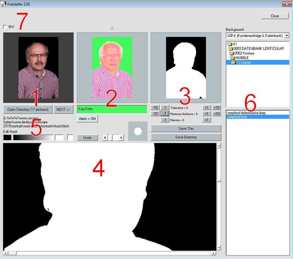Enable the BW checkbox
The width and height of the screenshot is (293, 259).
(5, 27)
